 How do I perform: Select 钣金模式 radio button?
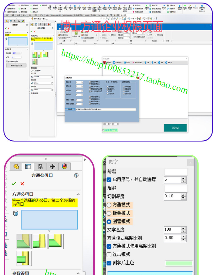click(x=109, y=213)
